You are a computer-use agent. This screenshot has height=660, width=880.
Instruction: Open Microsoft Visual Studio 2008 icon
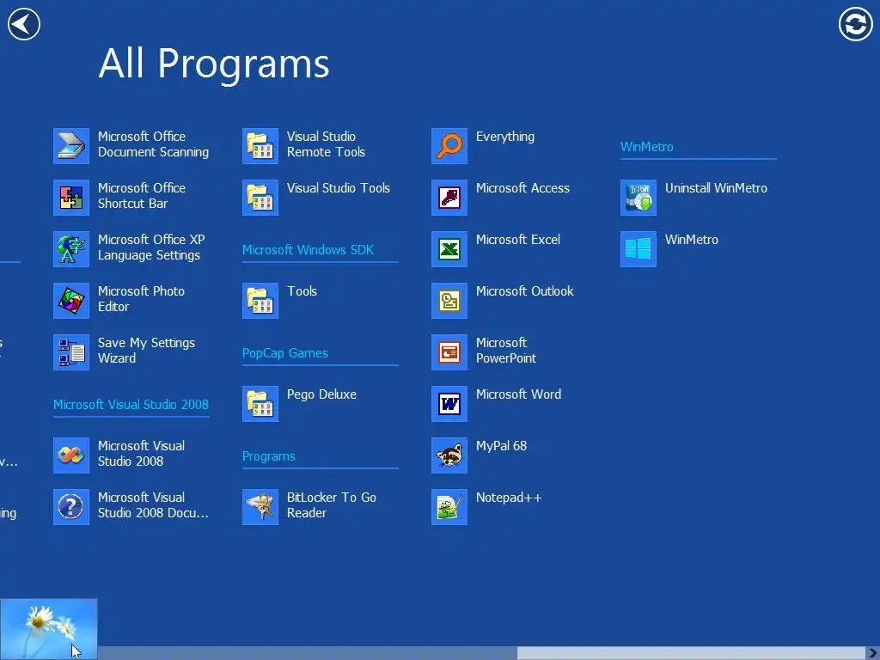(x=71, y=455)
